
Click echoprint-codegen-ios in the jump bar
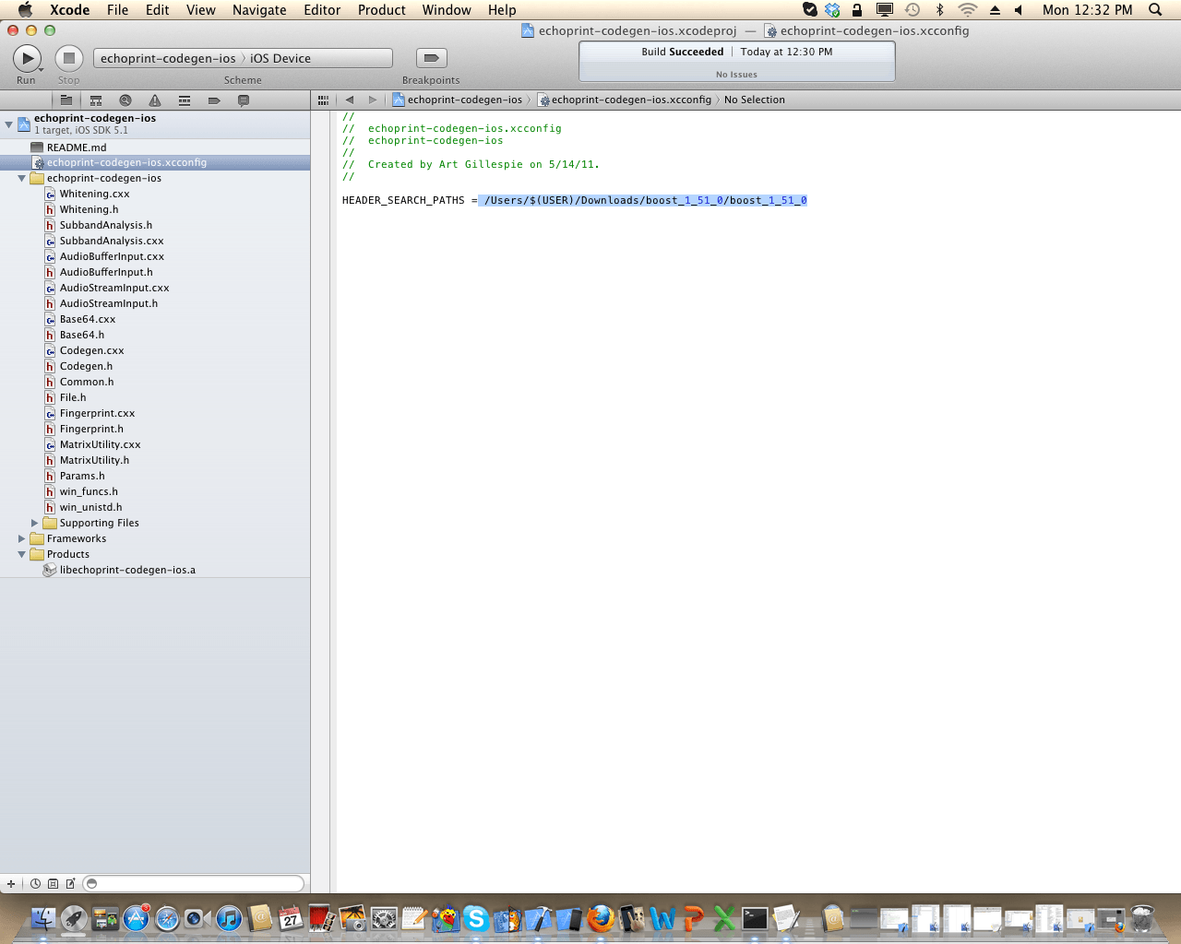coord(458,100)
